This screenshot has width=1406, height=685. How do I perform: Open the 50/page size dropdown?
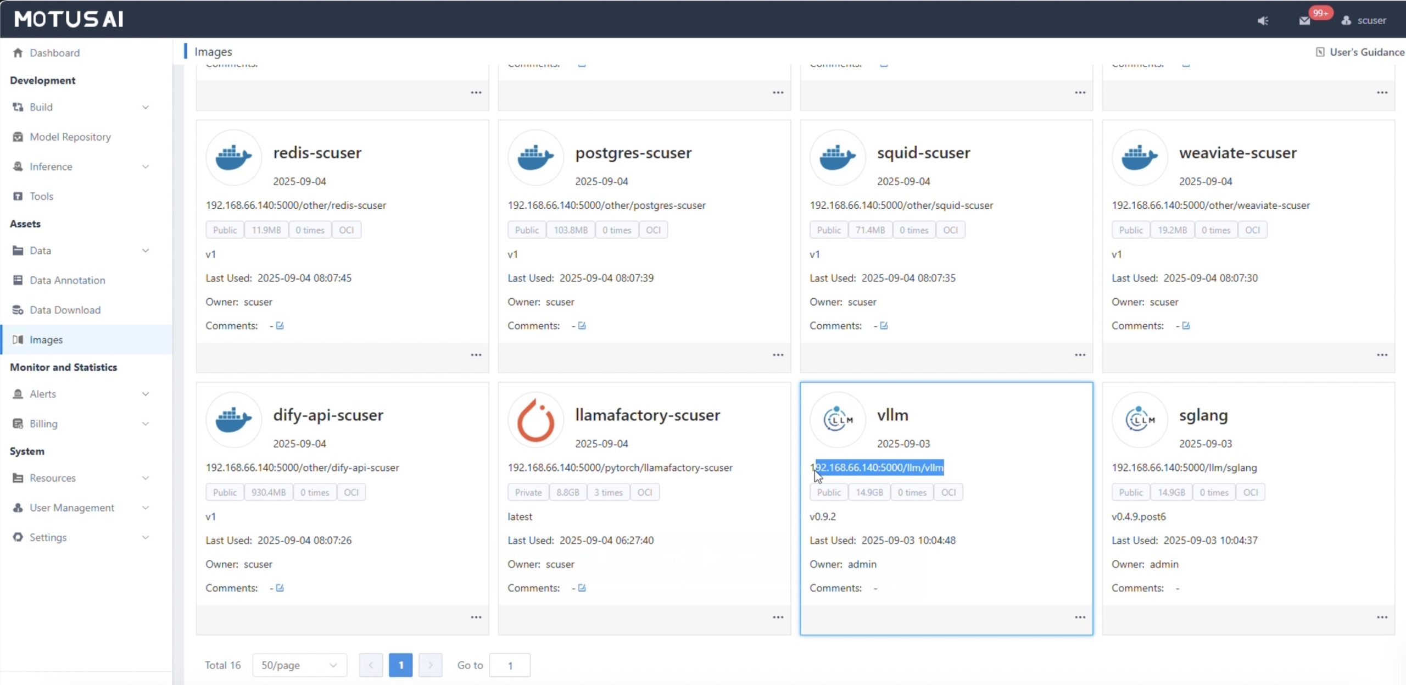pos(299,665)
